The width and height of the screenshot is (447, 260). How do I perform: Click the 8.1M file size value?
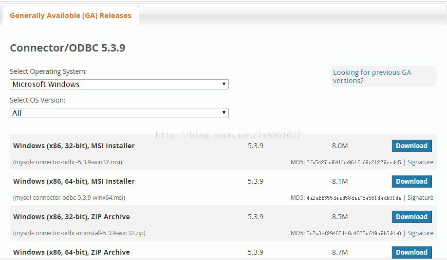click(340, 181)
